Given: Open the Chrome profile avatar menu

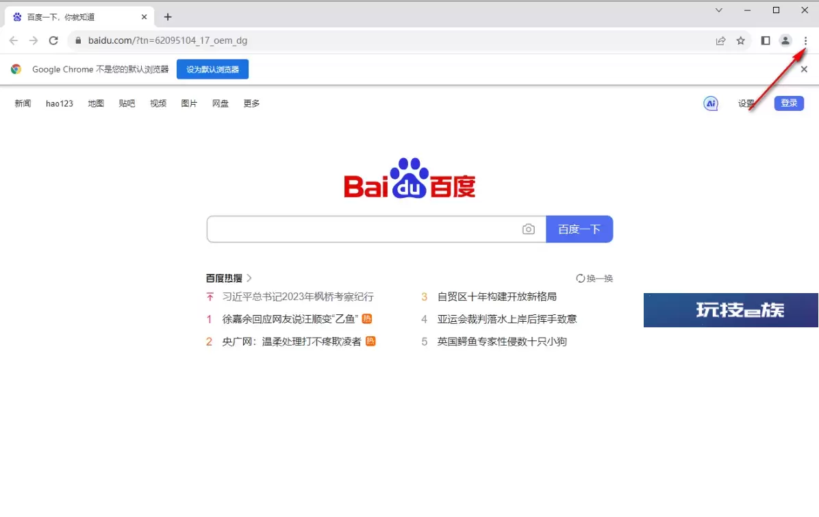Looking at the screenshot, I should pyautogui.click(x=785, y=40).
